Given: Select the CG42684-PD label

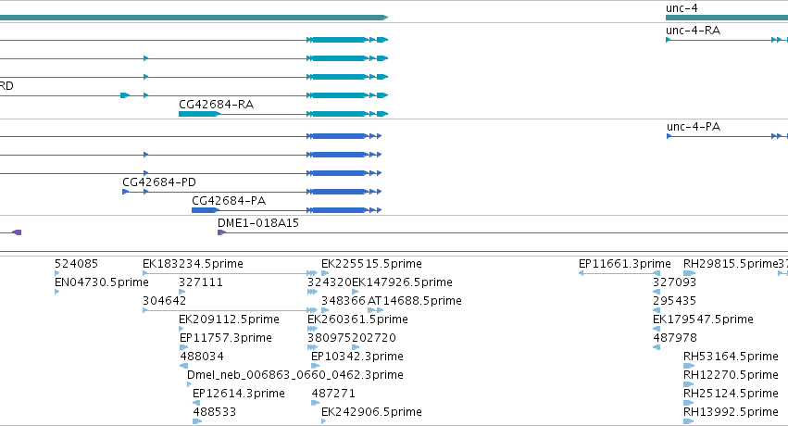Looking at the screenshot, I should pos(159,182).
